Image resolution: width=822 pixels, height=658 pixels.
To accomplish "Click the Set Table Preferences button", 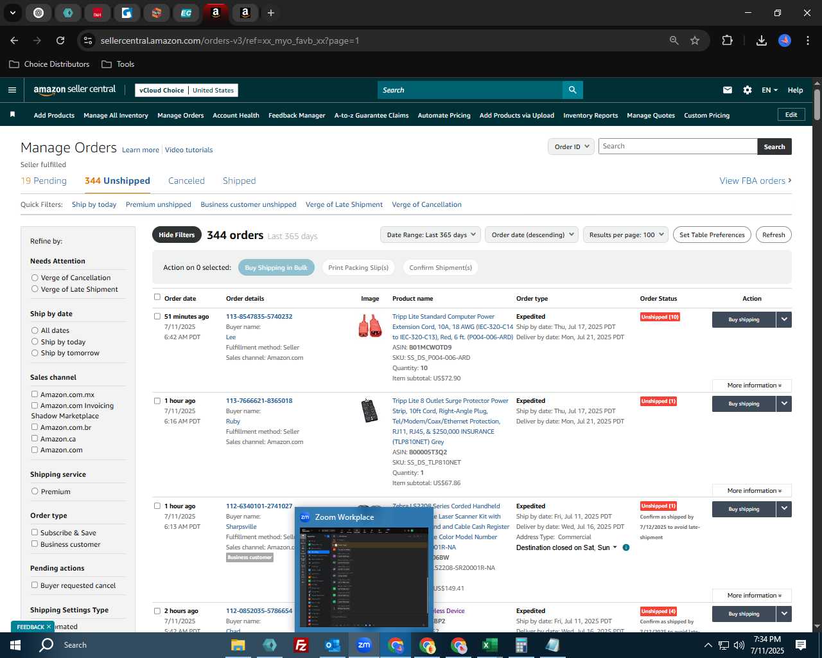I will (712, 235).
